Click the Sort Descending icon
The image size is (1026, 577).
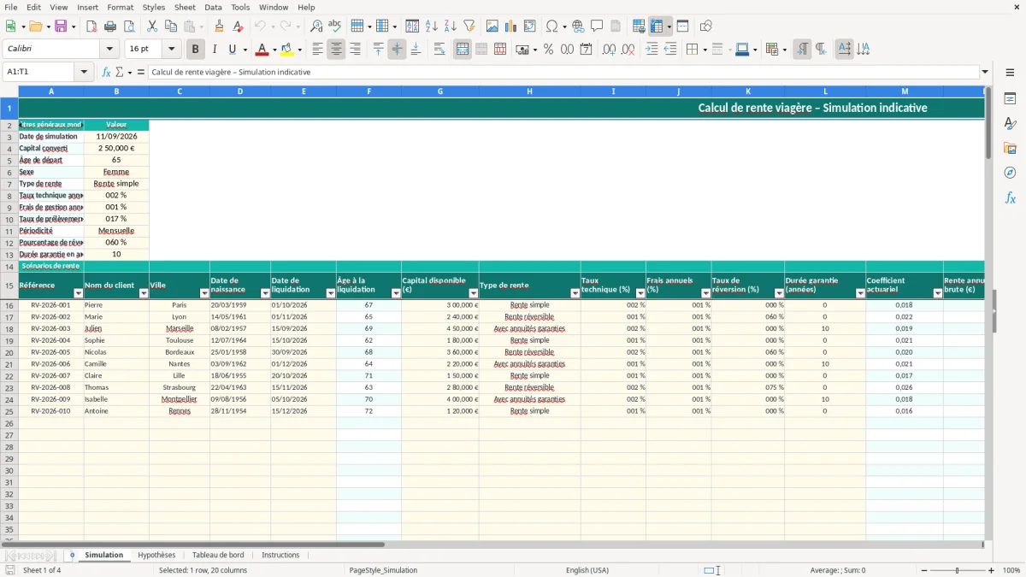click(451, 26)
